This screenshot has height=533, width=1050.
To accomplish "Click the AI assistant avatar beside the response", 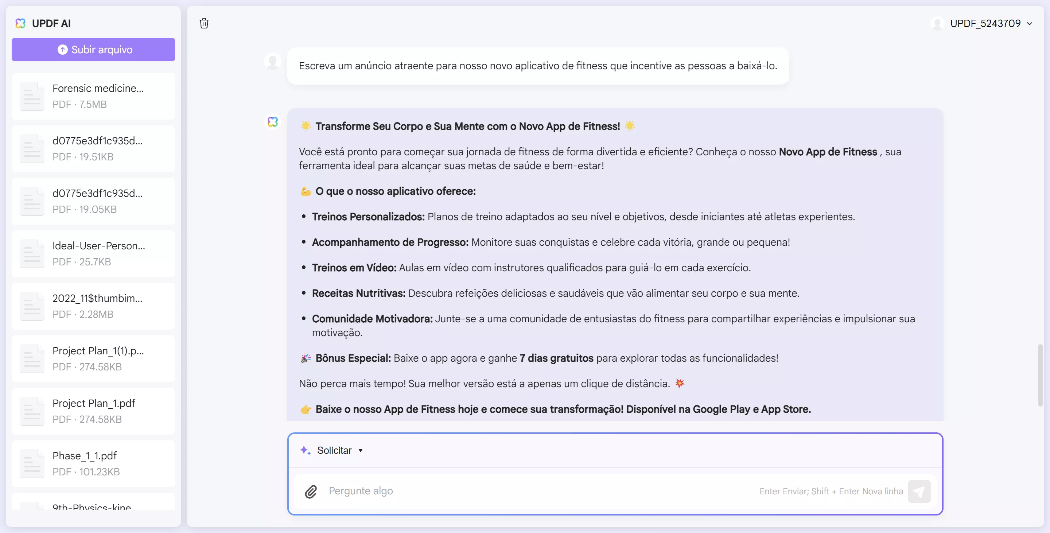I will coord(273,121).
